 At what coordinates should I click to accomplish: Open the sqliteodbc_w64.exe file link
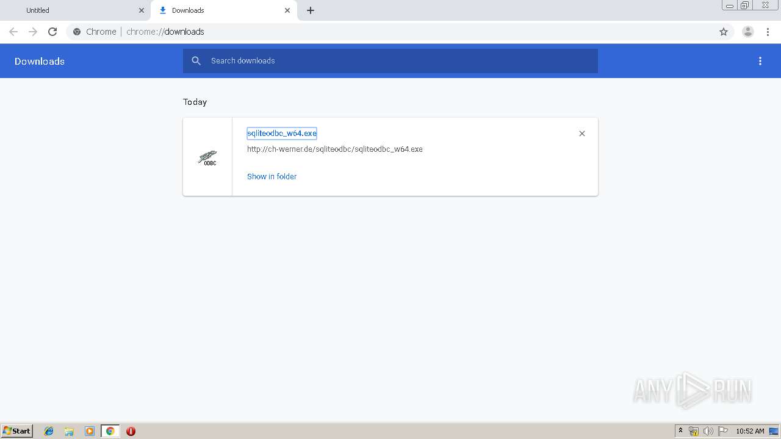pos(282,134)
